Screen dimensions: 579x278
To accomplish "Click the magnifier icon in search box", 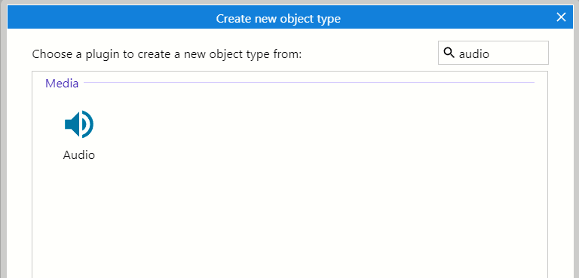I will click(x=449, y=53).
